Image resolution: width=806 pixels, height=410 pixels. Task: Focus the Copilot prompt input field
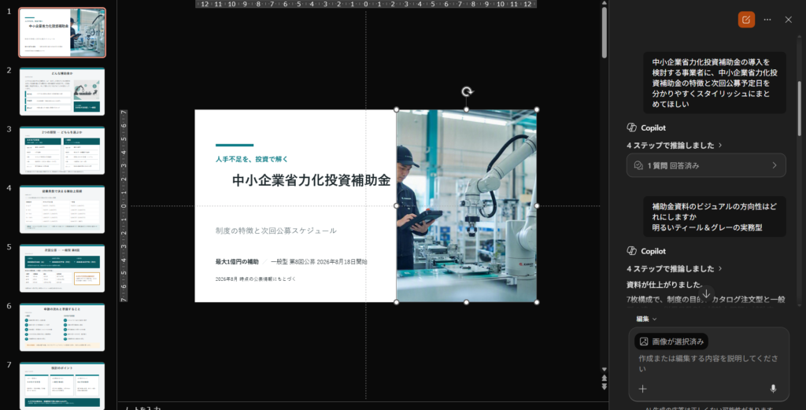coord(708,364)
